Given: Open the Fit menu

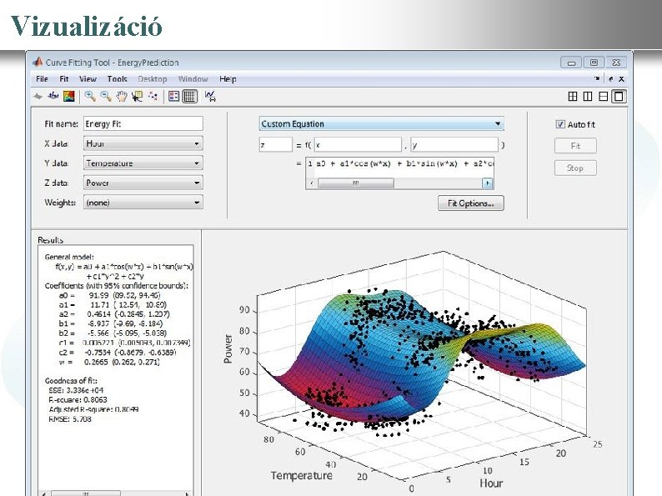Looking at the screenshot, I should pyautogui.click(x=63, y=79).
